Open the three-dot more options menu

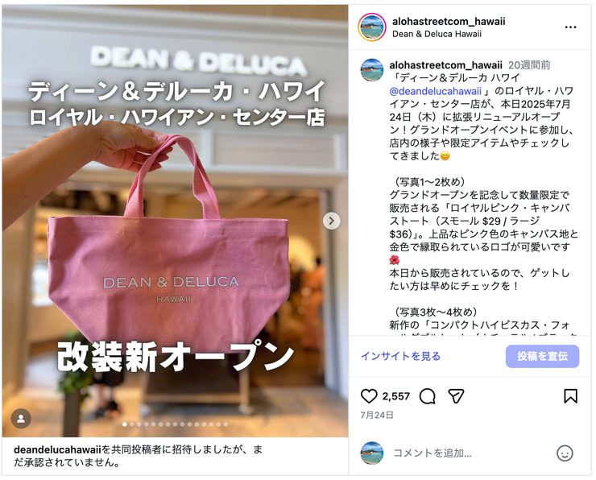(x=570, y=27)
